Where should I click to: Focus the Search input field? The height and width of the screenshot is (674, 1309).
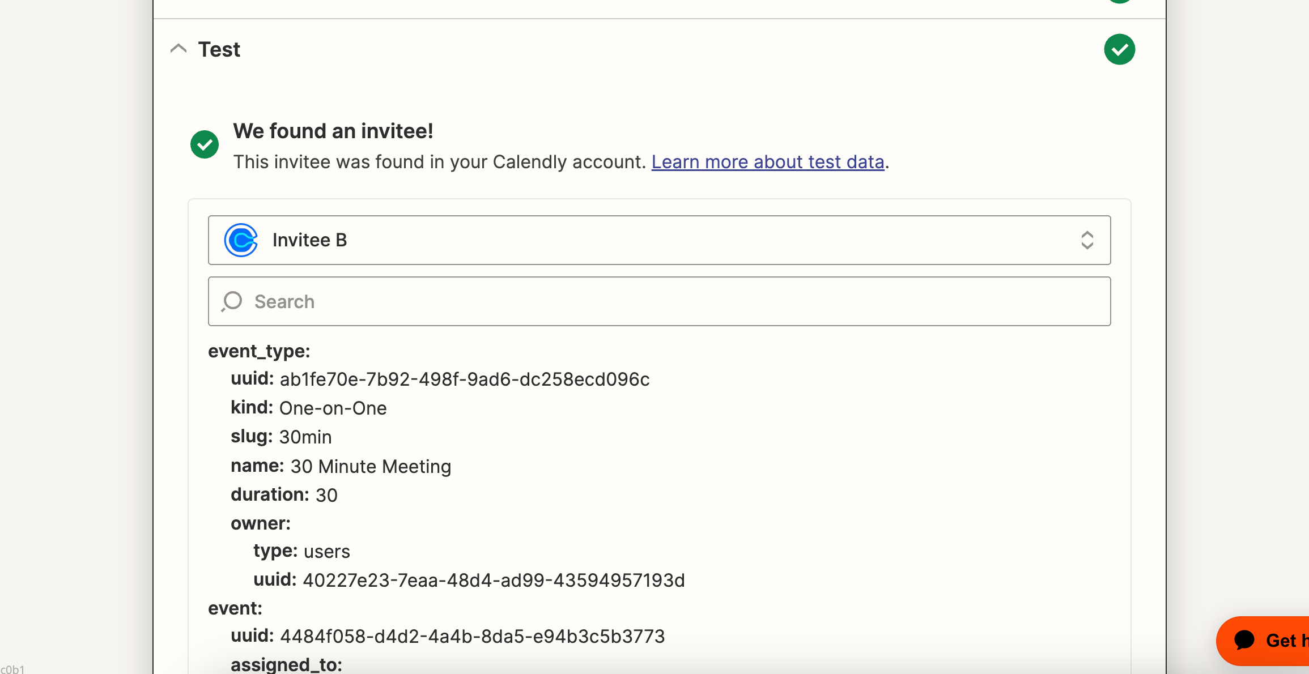(x=659, y=301)
